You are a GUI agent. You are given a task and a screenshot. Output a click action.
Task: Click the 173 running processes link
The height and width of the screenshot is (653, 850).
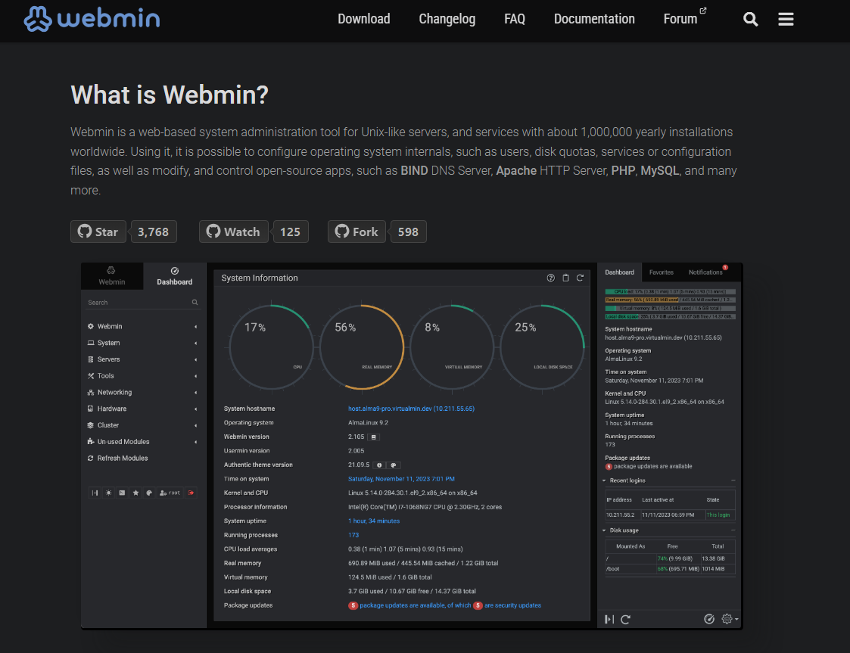coord(353,535)
